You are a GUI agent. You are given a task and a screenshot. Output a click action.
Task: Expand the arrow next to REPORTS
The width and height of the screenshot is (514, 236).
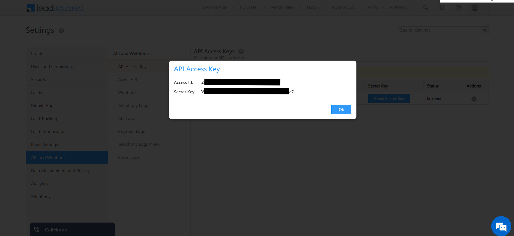(x=412, y=8)
